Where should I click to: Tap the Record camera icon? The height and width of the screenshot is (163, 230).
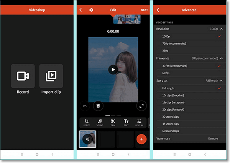point(23,77)
